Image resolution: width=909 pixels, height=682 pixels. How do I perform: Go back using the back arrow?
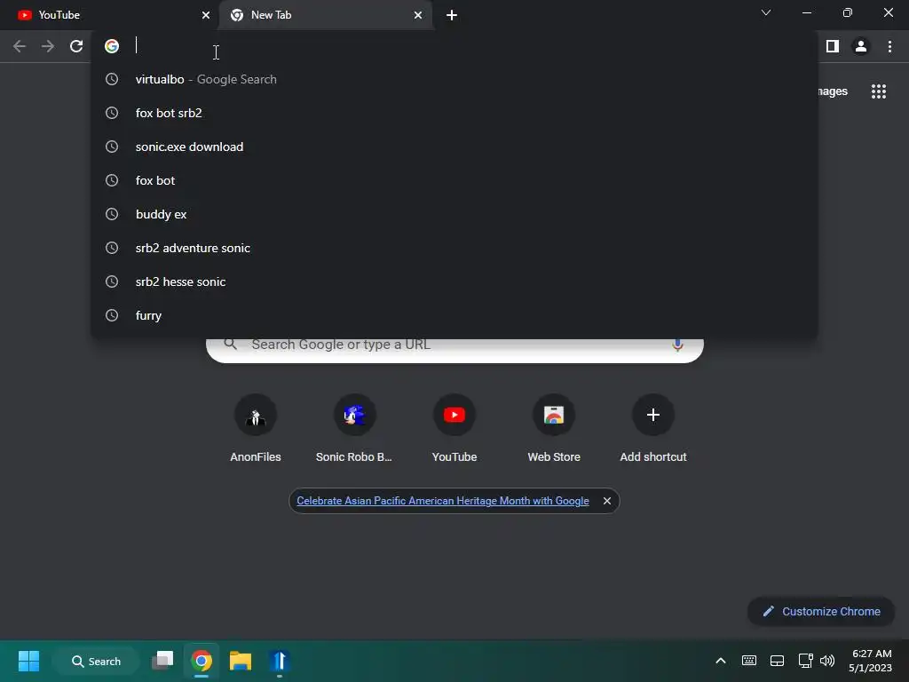pos(20,46)
